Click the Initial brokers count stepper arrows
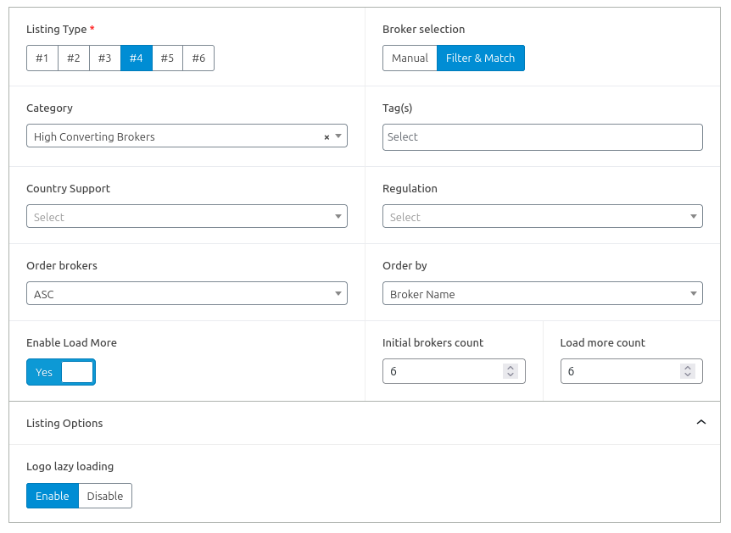 point(510,371)
